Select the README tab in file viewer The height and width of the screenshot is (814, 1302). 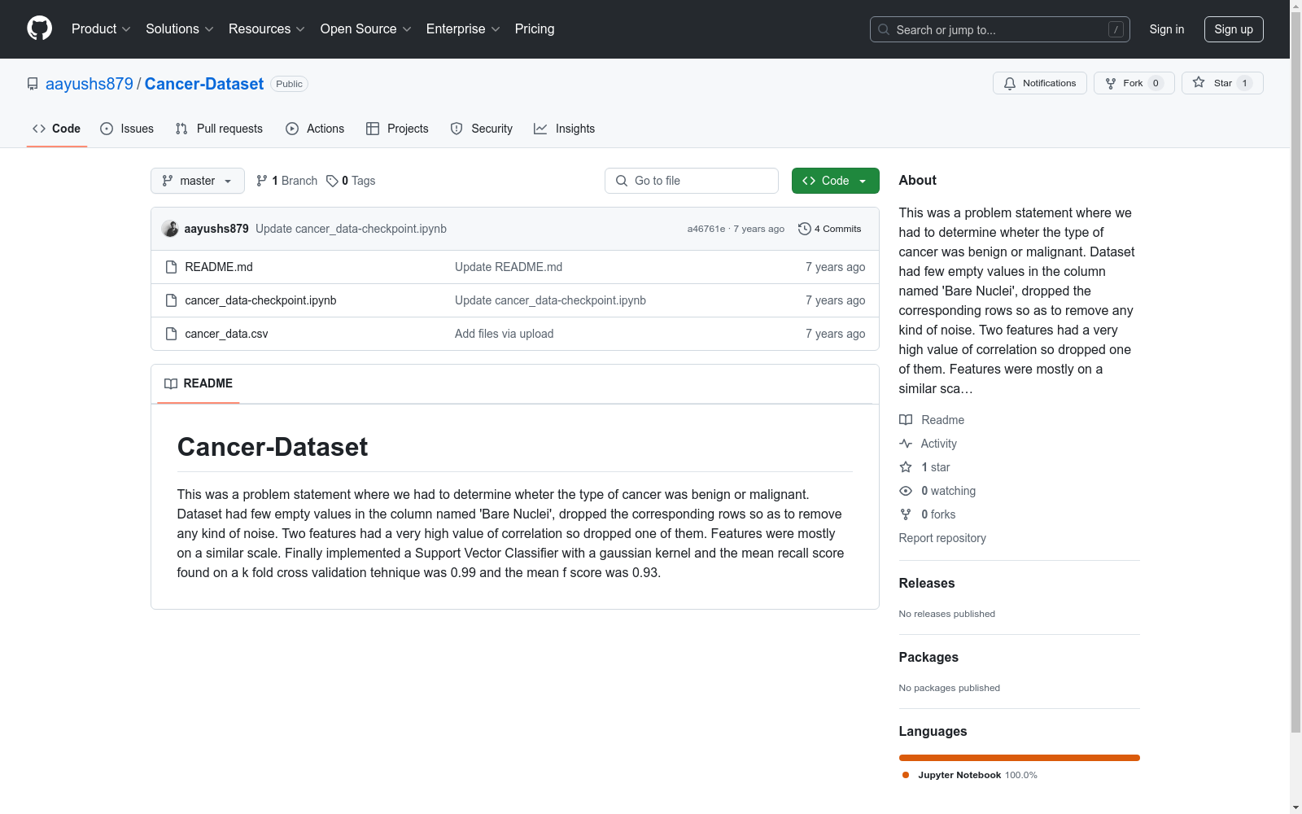tap(199, 383)
